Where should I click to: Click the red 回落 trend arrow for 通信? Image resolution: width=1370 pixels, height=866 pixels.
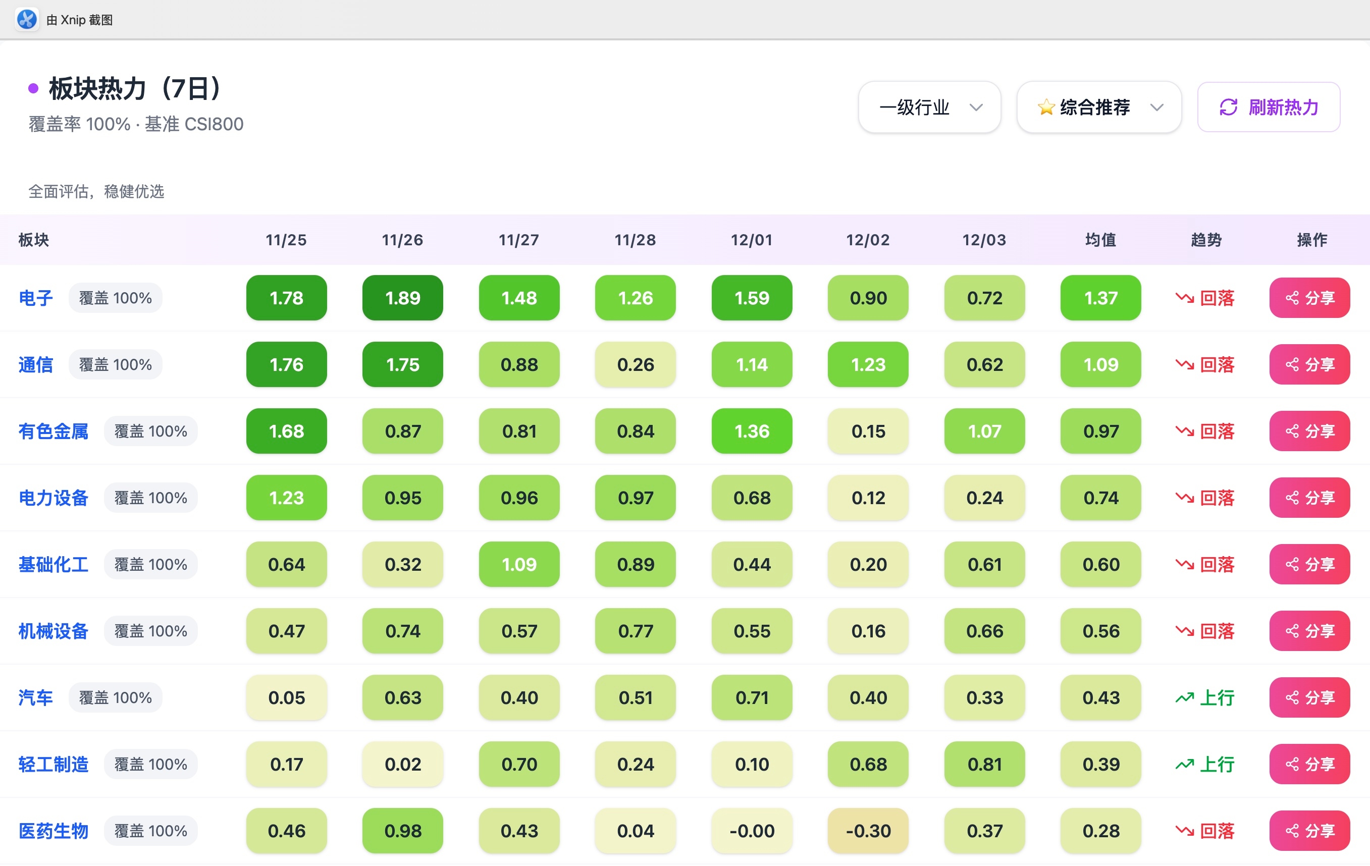[x=1185, y=364]
